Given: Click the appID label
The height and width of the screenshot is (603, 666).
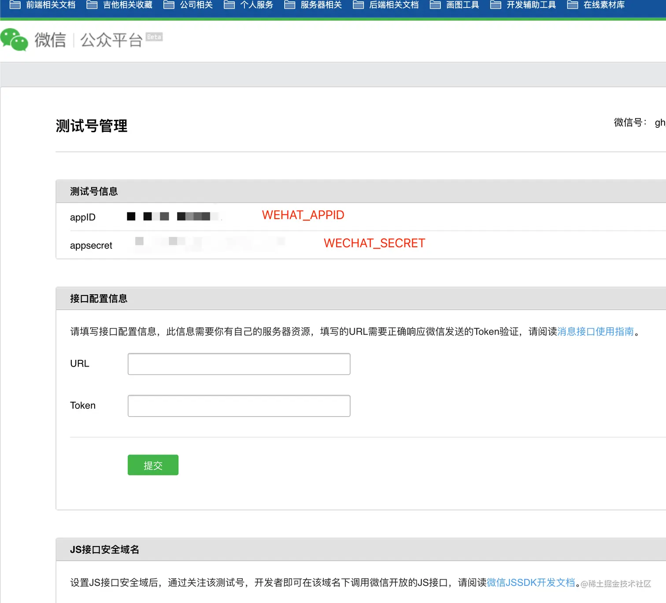Looking at the screenshot, I should click(x=83, y=217).
